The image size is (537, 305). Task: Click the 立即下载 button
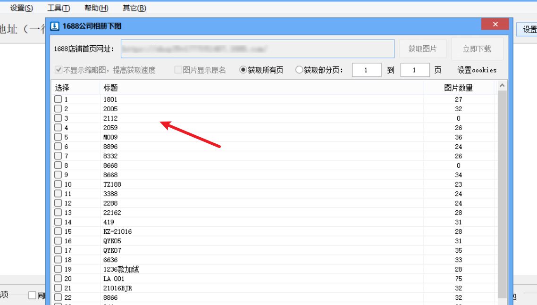(x=477, y=49)
